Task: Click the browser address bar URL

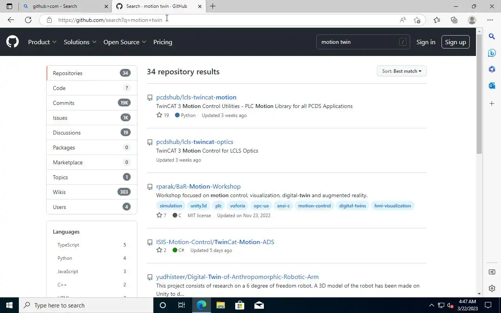Action: (110, 20)
